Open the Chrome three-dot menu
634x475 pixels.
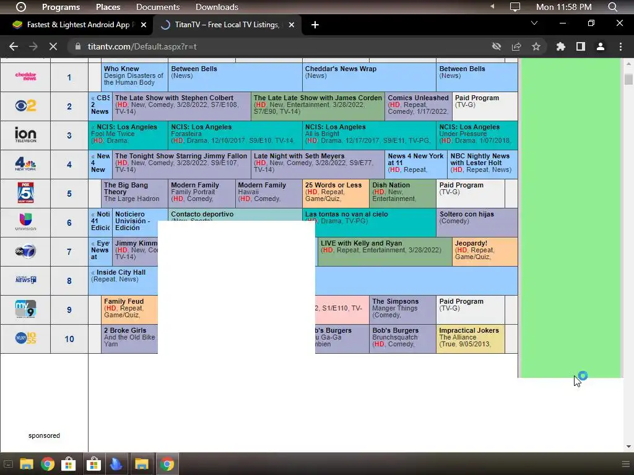(620, 46)
